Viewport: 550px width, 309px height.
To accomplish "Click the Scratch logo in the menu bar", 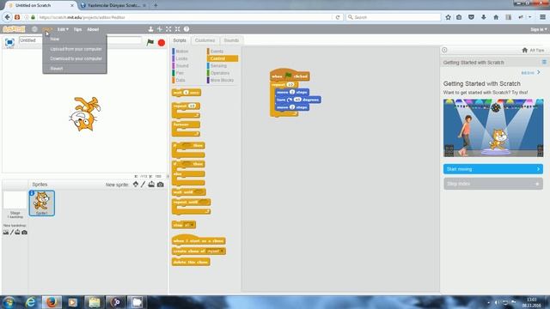I will (x=14, y=29).
